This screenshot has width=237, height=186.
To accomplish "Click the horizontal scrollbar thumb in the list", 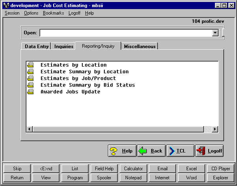I will [119, 129].
